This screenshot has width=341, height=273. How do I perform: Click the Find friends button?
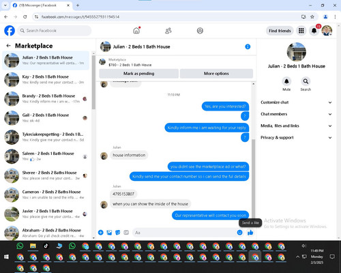(x=280, y=31)
